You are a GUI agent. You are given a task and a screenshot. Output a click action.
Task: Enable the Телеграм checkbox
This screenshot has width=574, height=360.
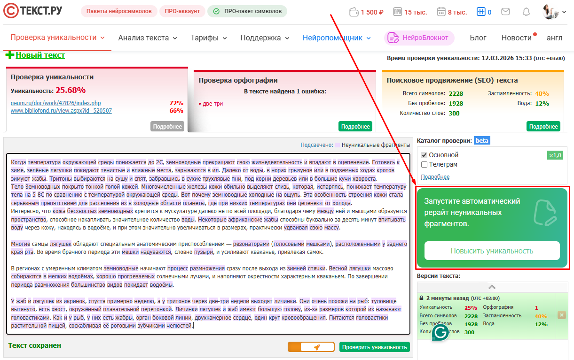click(x=424, y=164)
